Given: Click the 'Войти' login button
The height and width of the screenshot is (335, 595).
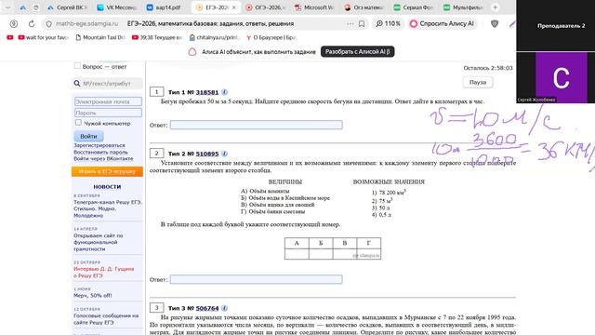Looking at the screenshot, I should [88, 136].
